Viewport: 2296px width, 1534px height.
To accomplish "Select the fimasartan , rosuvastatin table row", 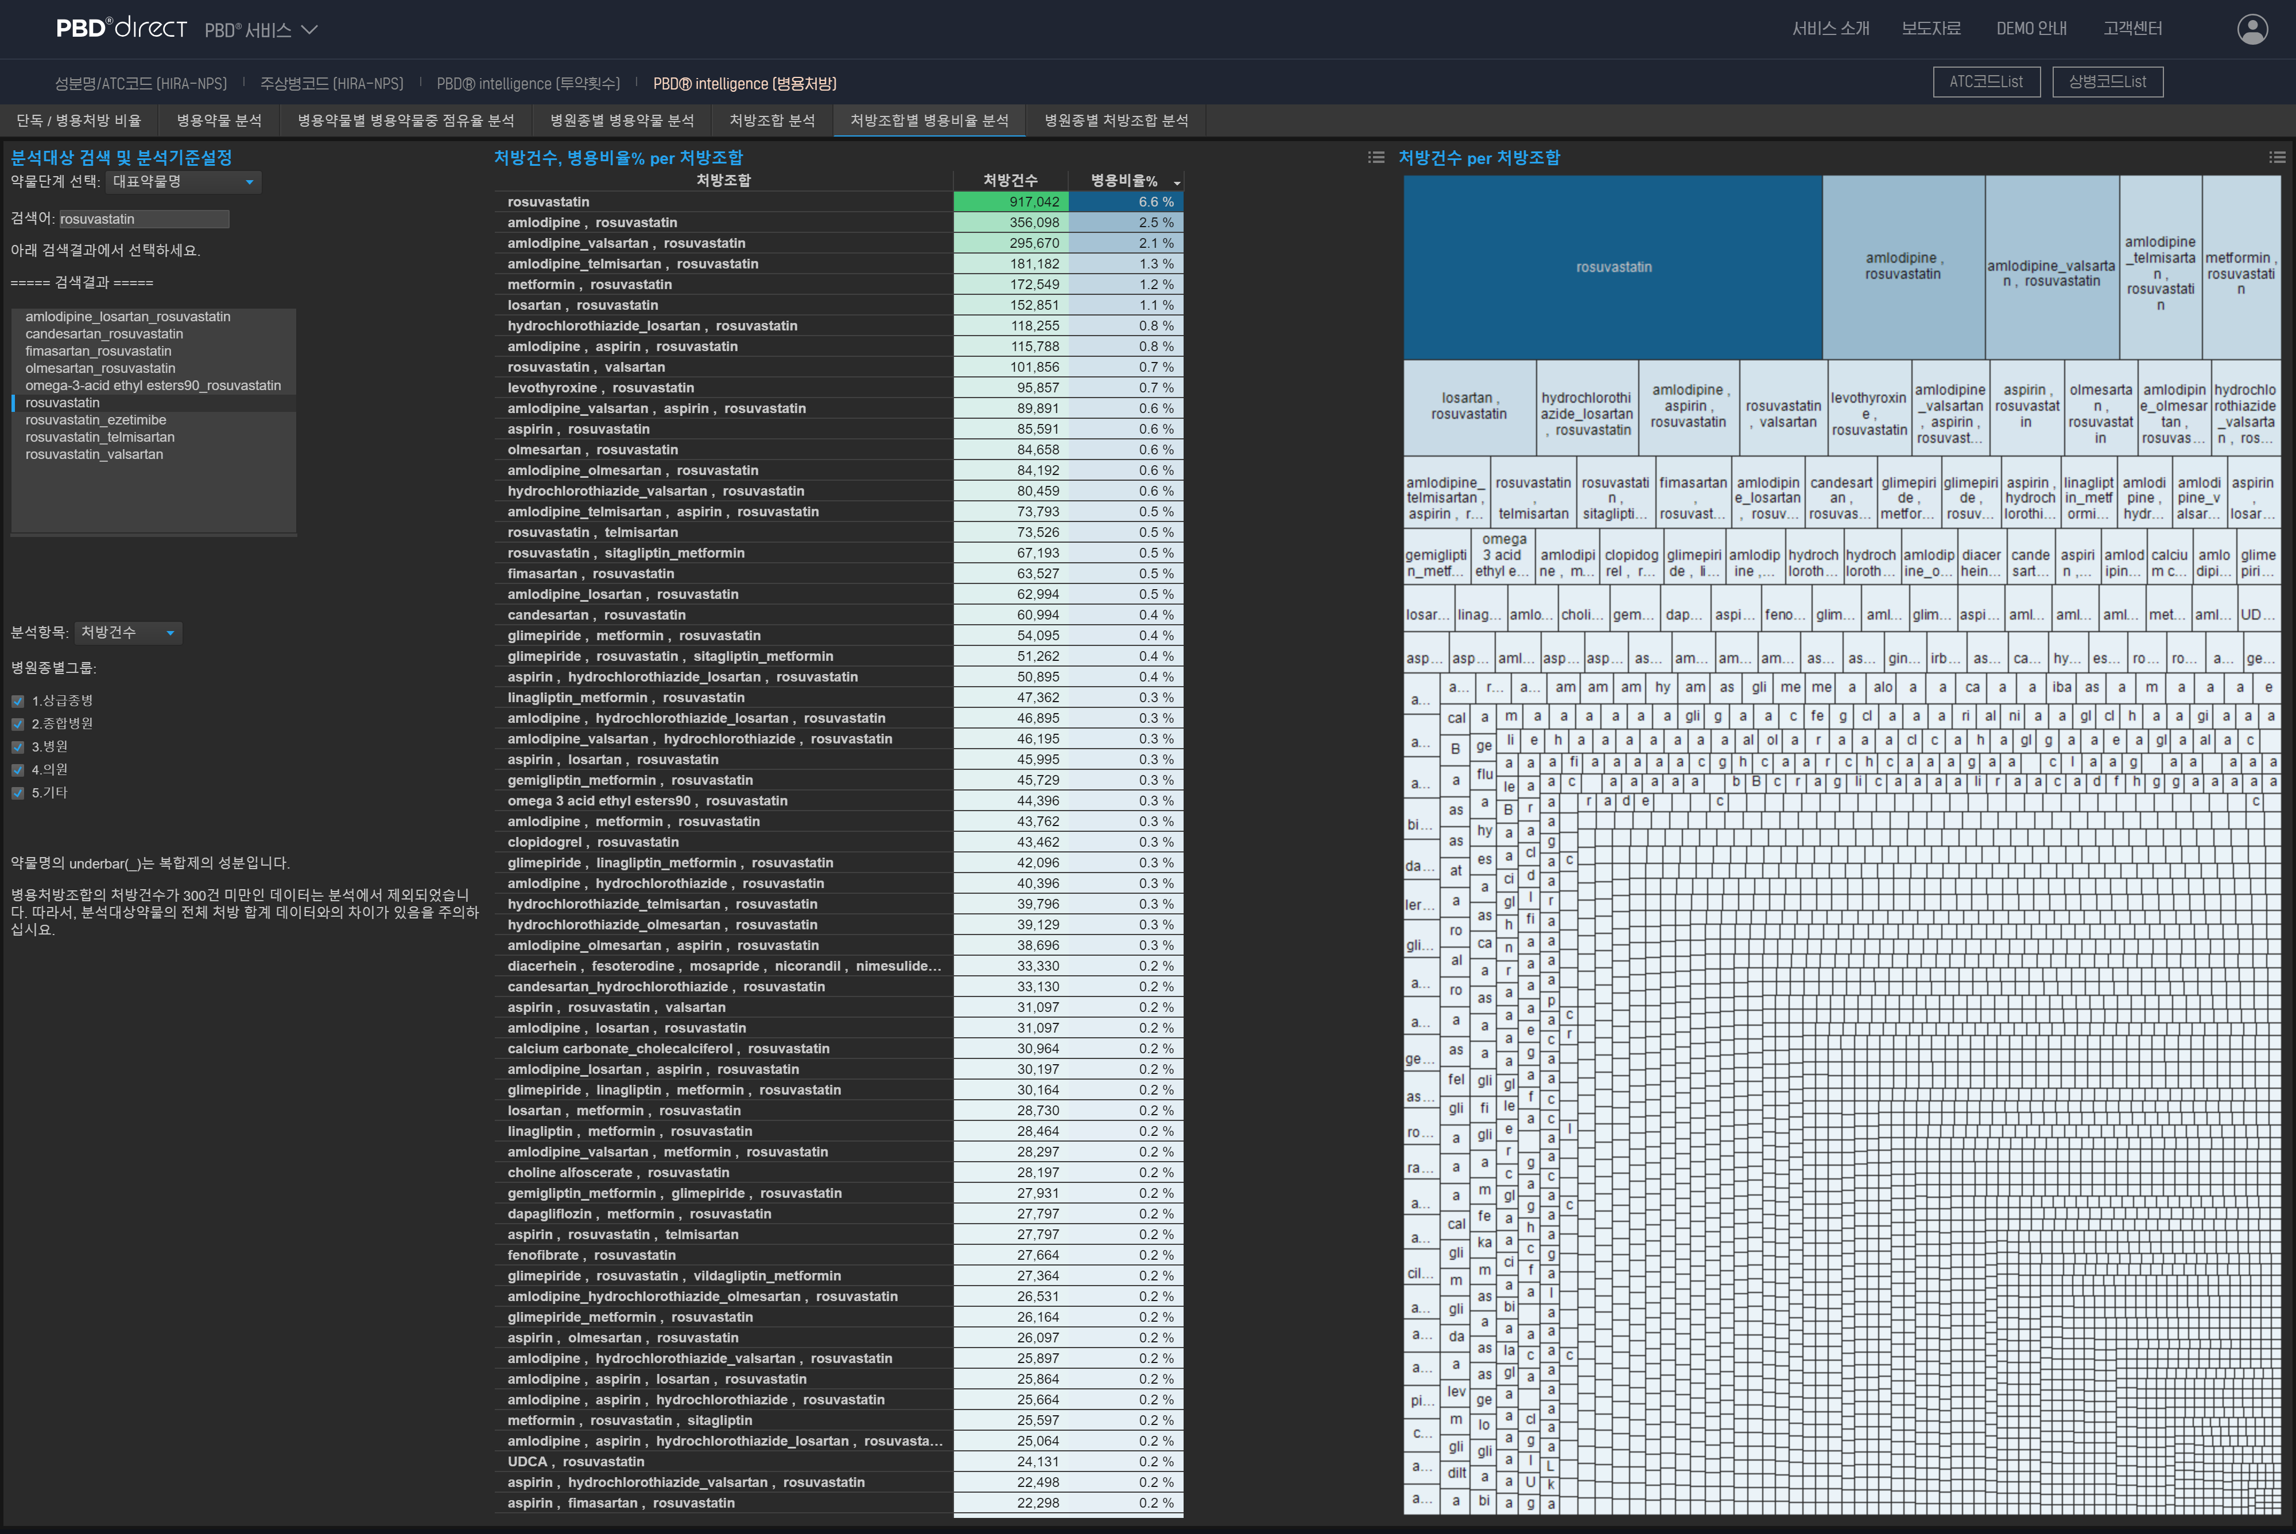I will pos(839,574).
